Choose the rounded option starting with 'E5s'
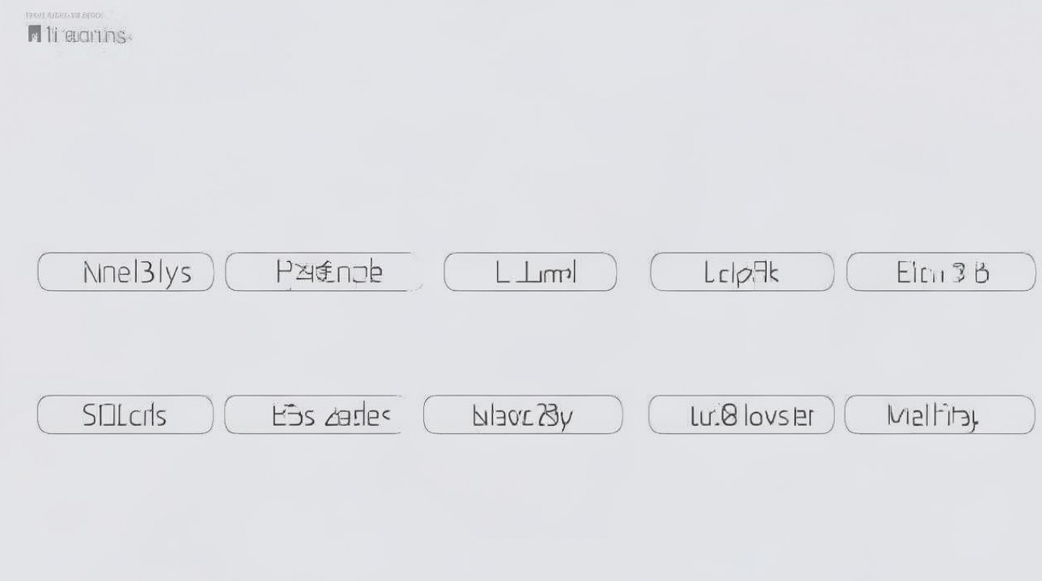This screenshot has width=1042, height=581. click(x=314, y=415)
